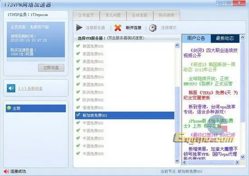
Task: Click the news panel scroll left arrow
Action: (184, 162)
